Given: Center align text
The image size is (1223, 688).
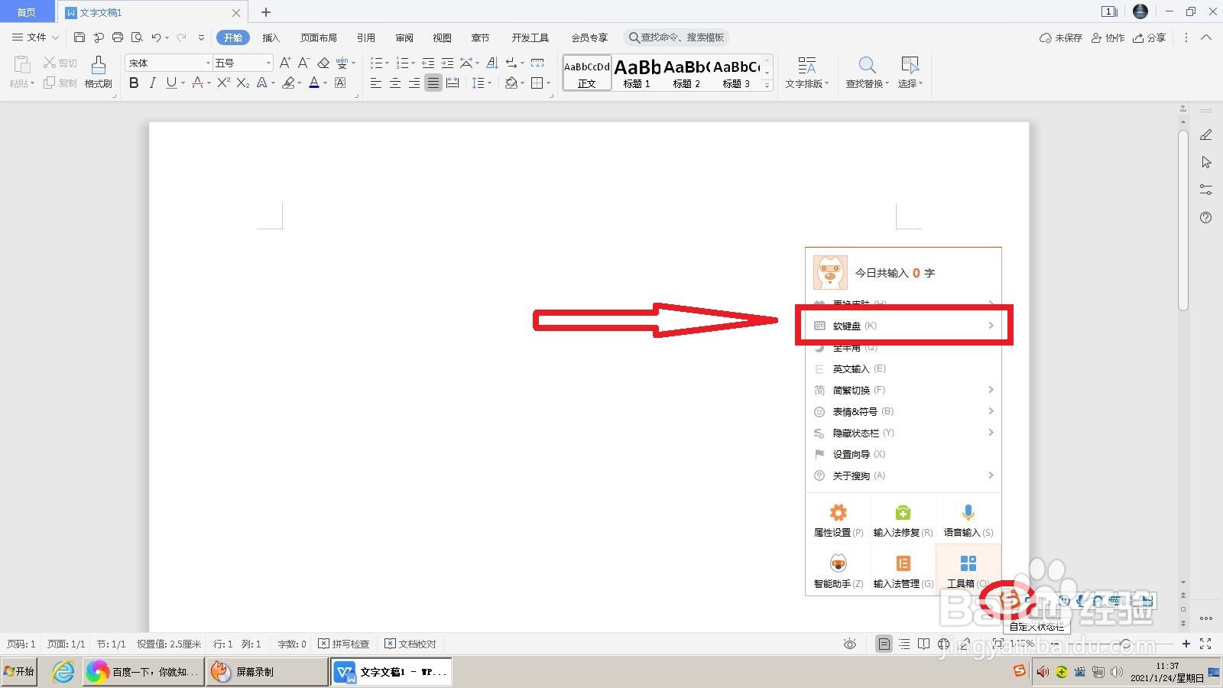Looking at the screenshot, I should coord(395,83).
